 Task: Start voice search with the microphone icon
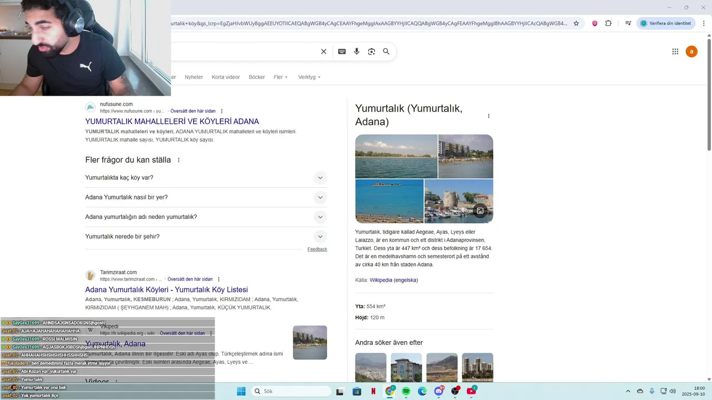point(357,52)
